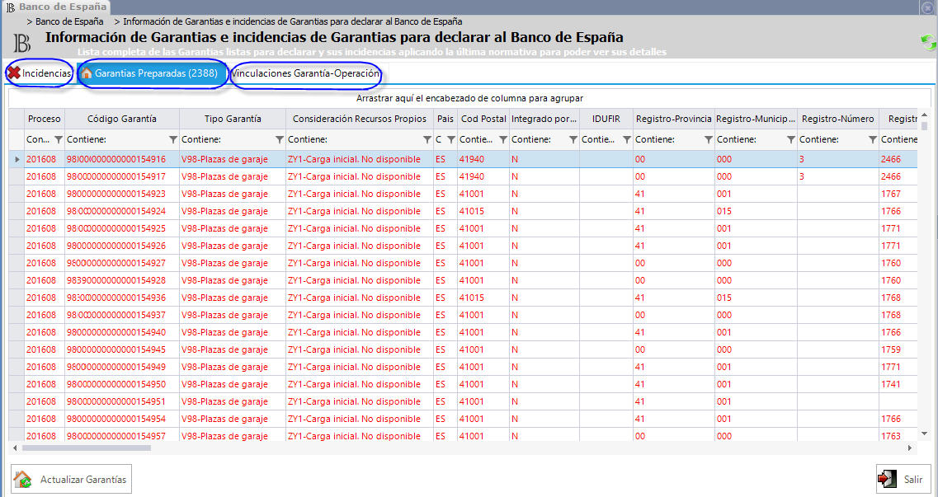Click the filter funnel under Integrado por column
Screen dimensions: 938x497
point(573,140)
